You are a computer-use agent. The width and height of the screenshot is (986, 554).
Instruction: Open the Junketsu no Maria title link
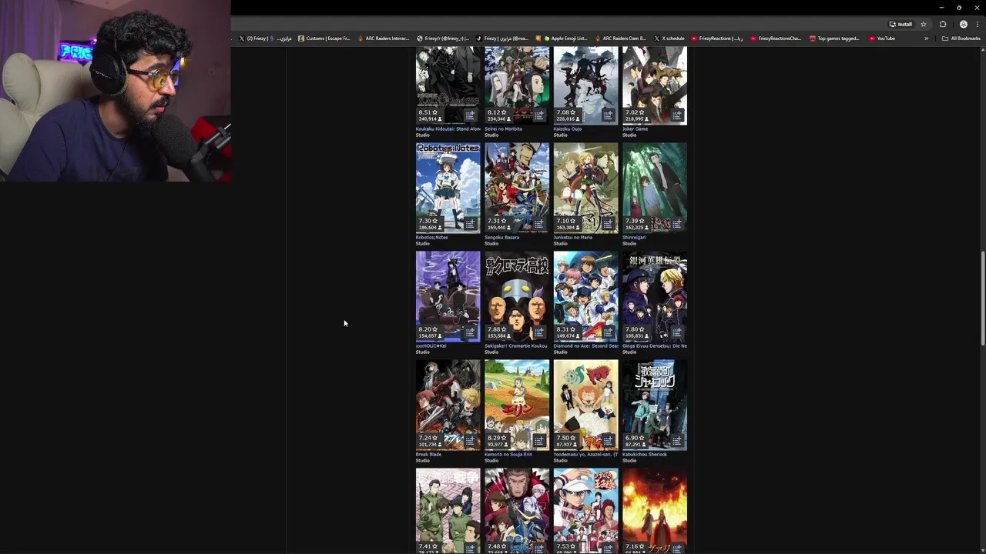coord(573,237)
